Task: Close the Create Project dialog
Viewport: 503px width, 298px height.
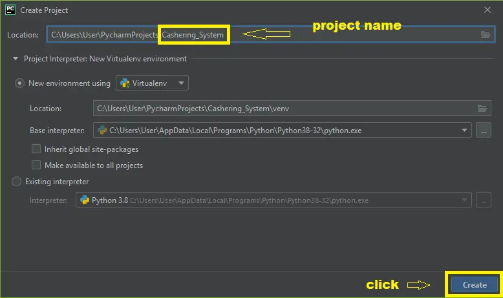Action: (487, 10)
